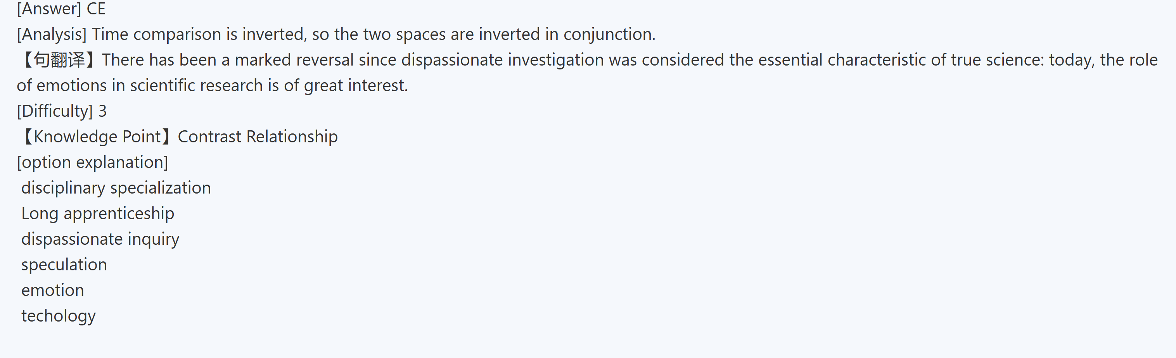1176x358 pixels.
Task: Select 'disciplinary specialization' option
Action: point(116,188)
